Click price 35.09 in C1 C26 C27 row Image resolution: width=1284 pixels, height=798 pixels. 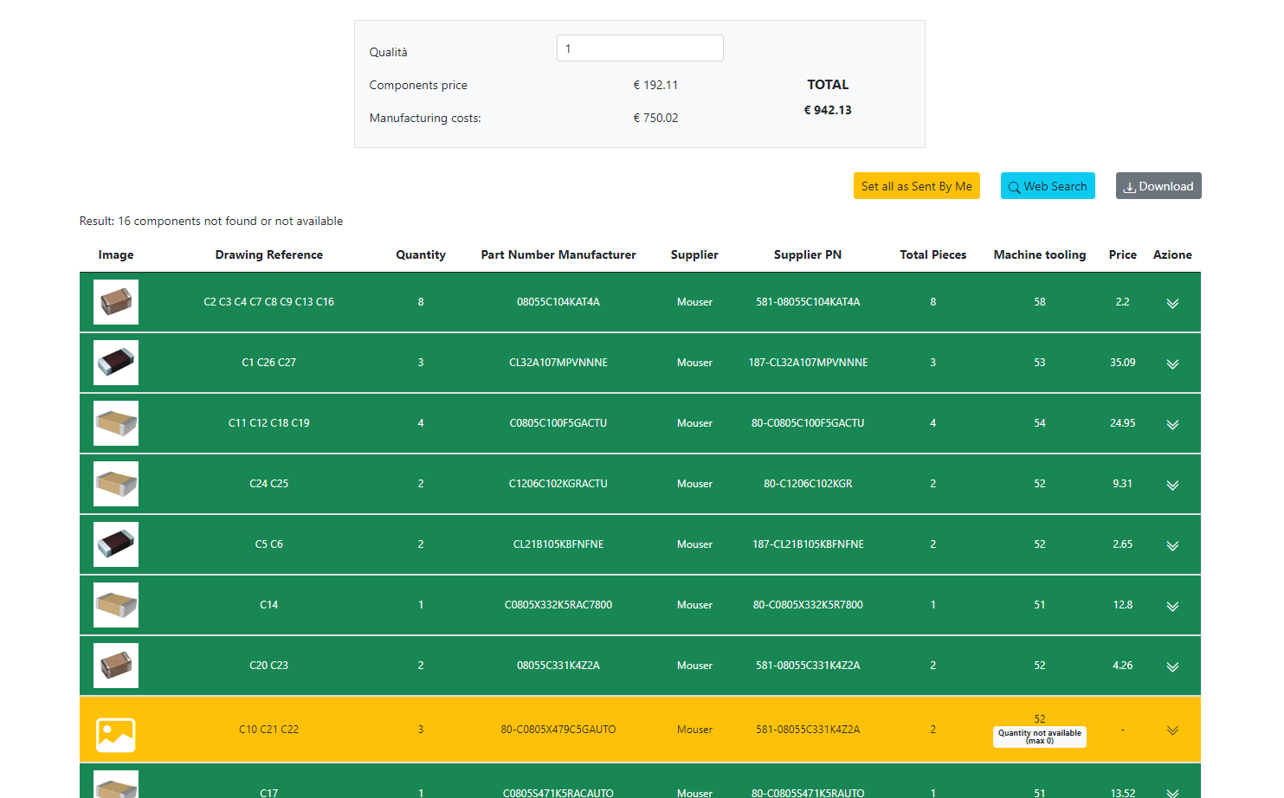pyautogui.click(x=1123, y=363)
